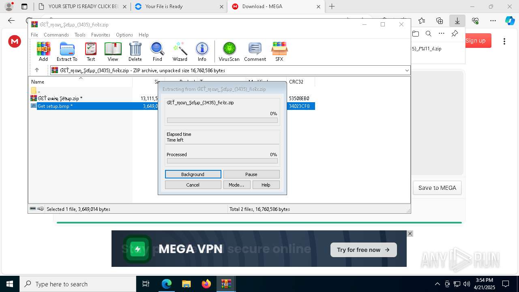Open the MEGA page three-dot menu
Image resolution: width=519 pixels, height=292 pixels.
tap(504, 41)
